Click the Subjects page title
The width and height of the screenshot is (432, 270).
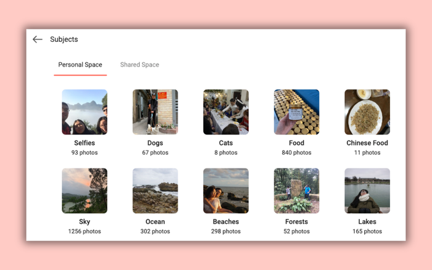(x=64, y=39)
